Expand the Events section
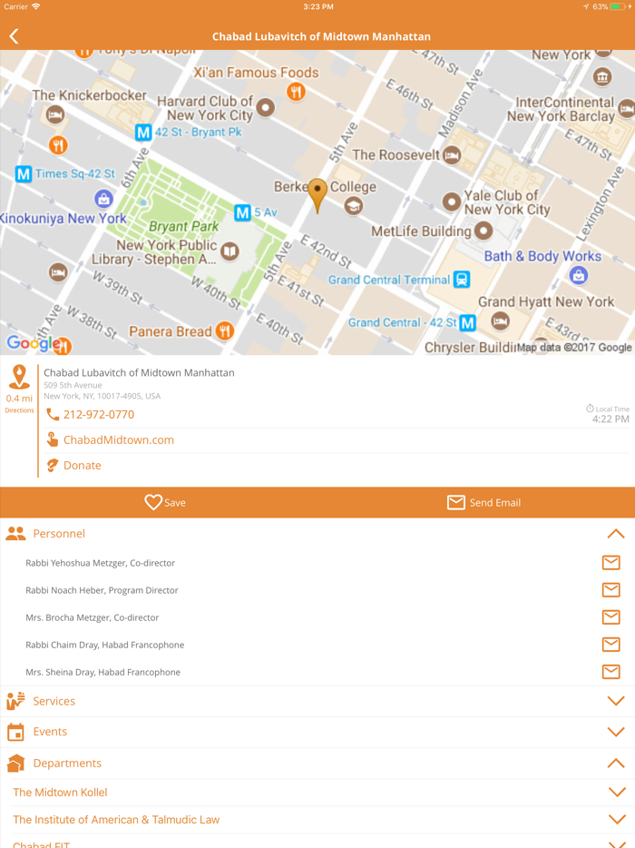Image resolution: width=635 pixels, height=848 pixels. click(616, 732)
